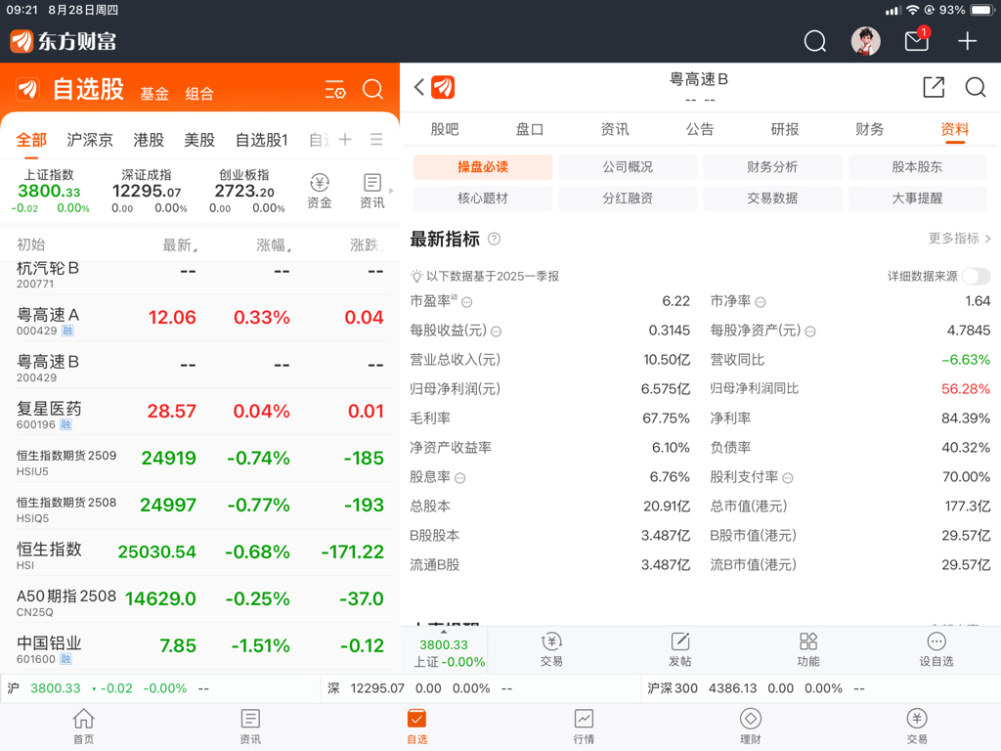Open the user avatar profile
Screen dimensions: 1001x751
[x=866, y=41]
